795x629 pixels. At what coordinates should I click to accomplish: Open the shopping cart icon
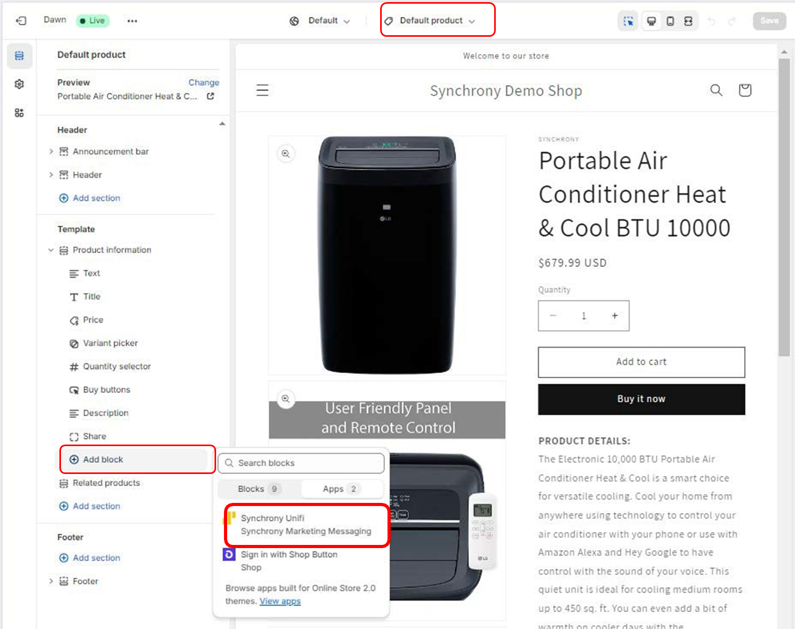pyautogui.click(x=745, y=90)
